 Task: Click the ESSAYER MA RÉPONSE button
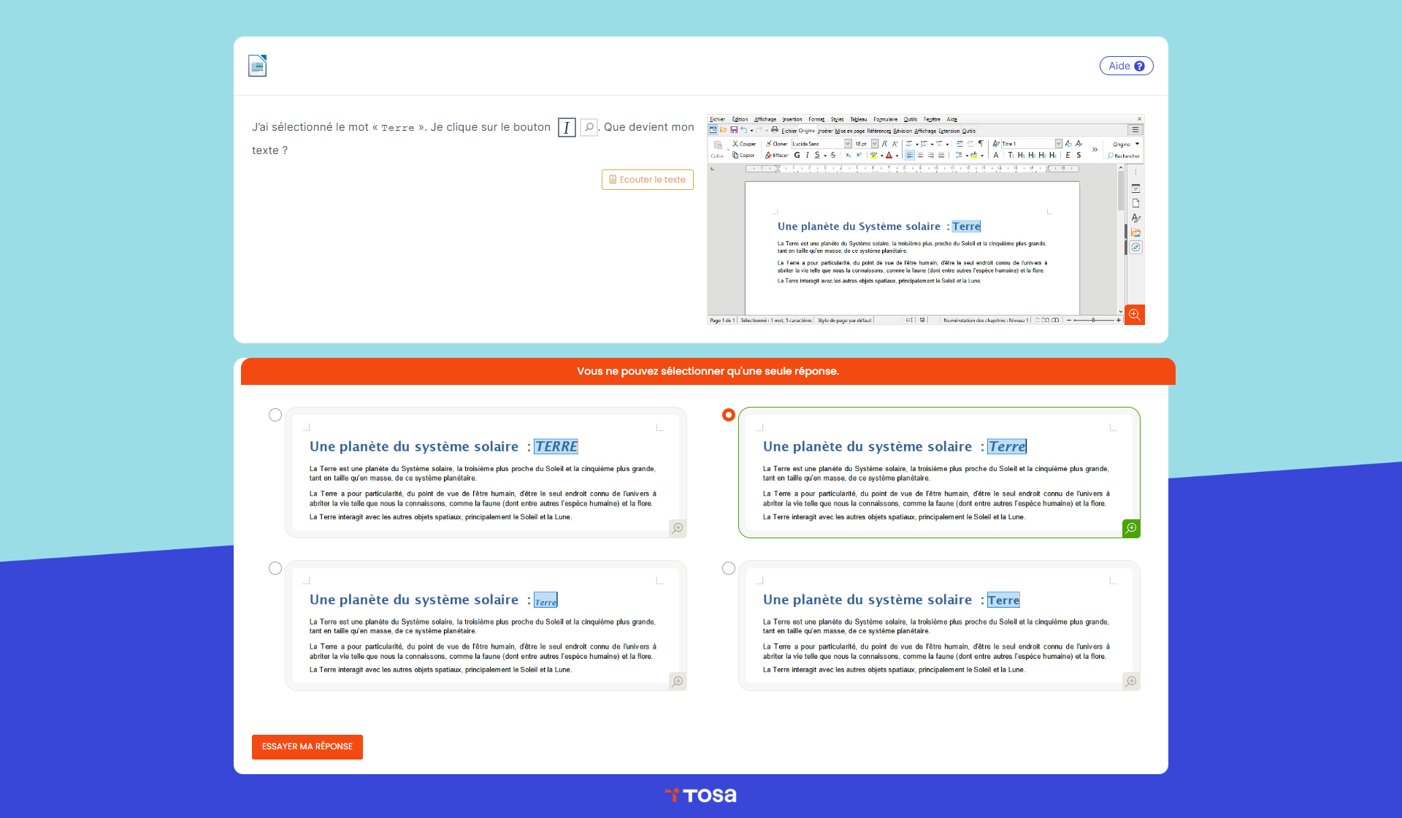pyautogui.click(x=307, y=746)
